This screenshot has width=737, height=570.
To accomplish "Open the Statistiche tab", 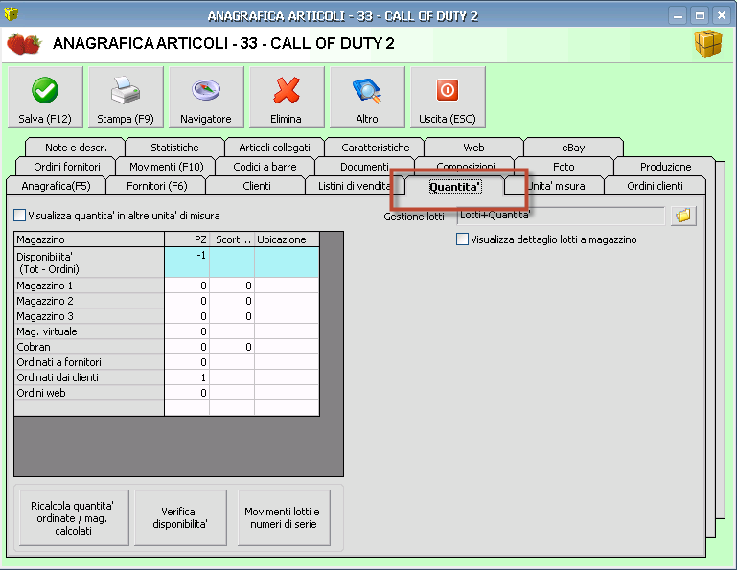I will pyautogui.click(x=174, y=148).
